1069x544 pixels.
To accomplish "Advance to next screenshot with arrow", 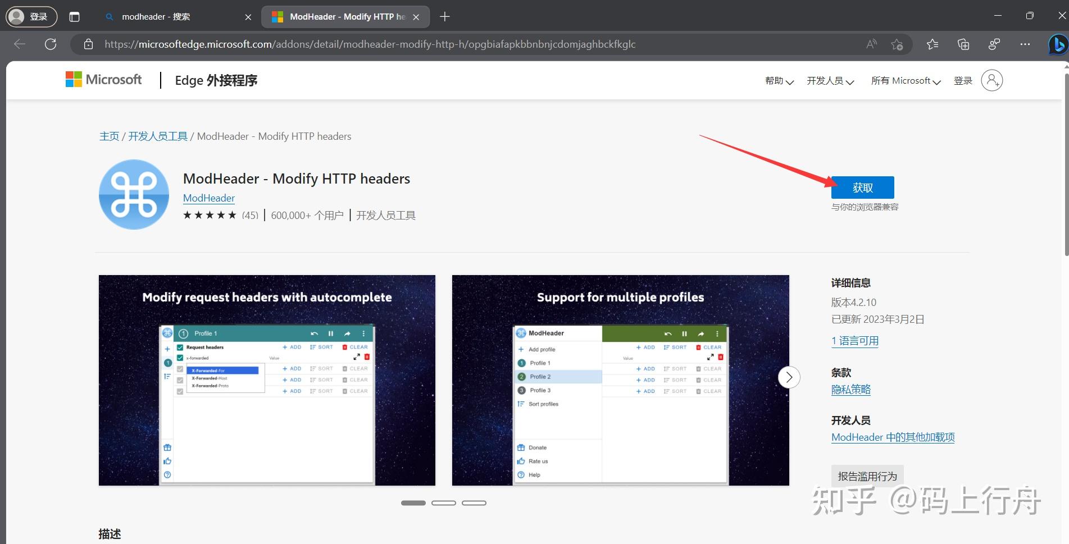I will pyautogui.click(x=789, y=377).
